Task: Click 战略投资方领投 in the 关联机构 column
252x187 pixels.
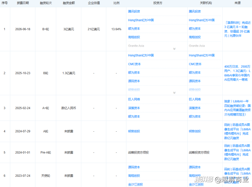Action: (x=199, y=152)
